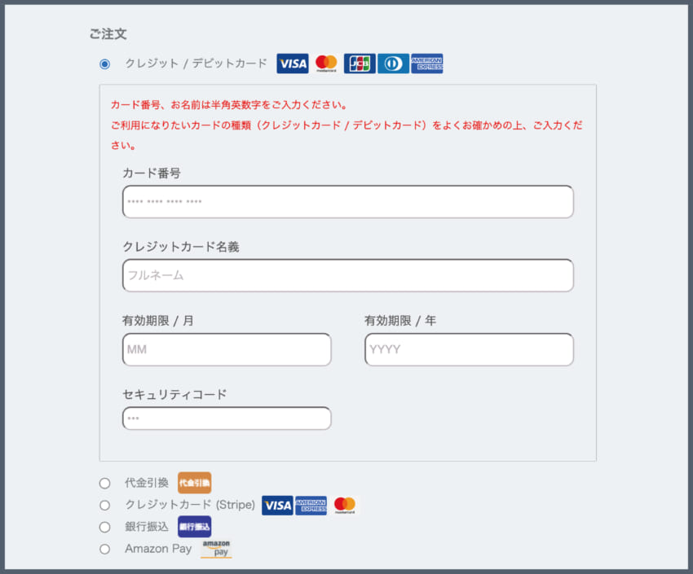Select the 代金引換 payment radio button

pyautogui.click(x=104, y=484)
